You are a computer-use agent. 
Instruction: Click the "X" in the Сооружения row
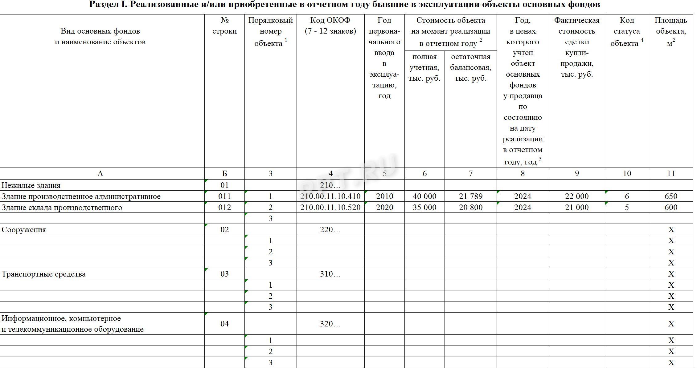(x=671, y=230)
